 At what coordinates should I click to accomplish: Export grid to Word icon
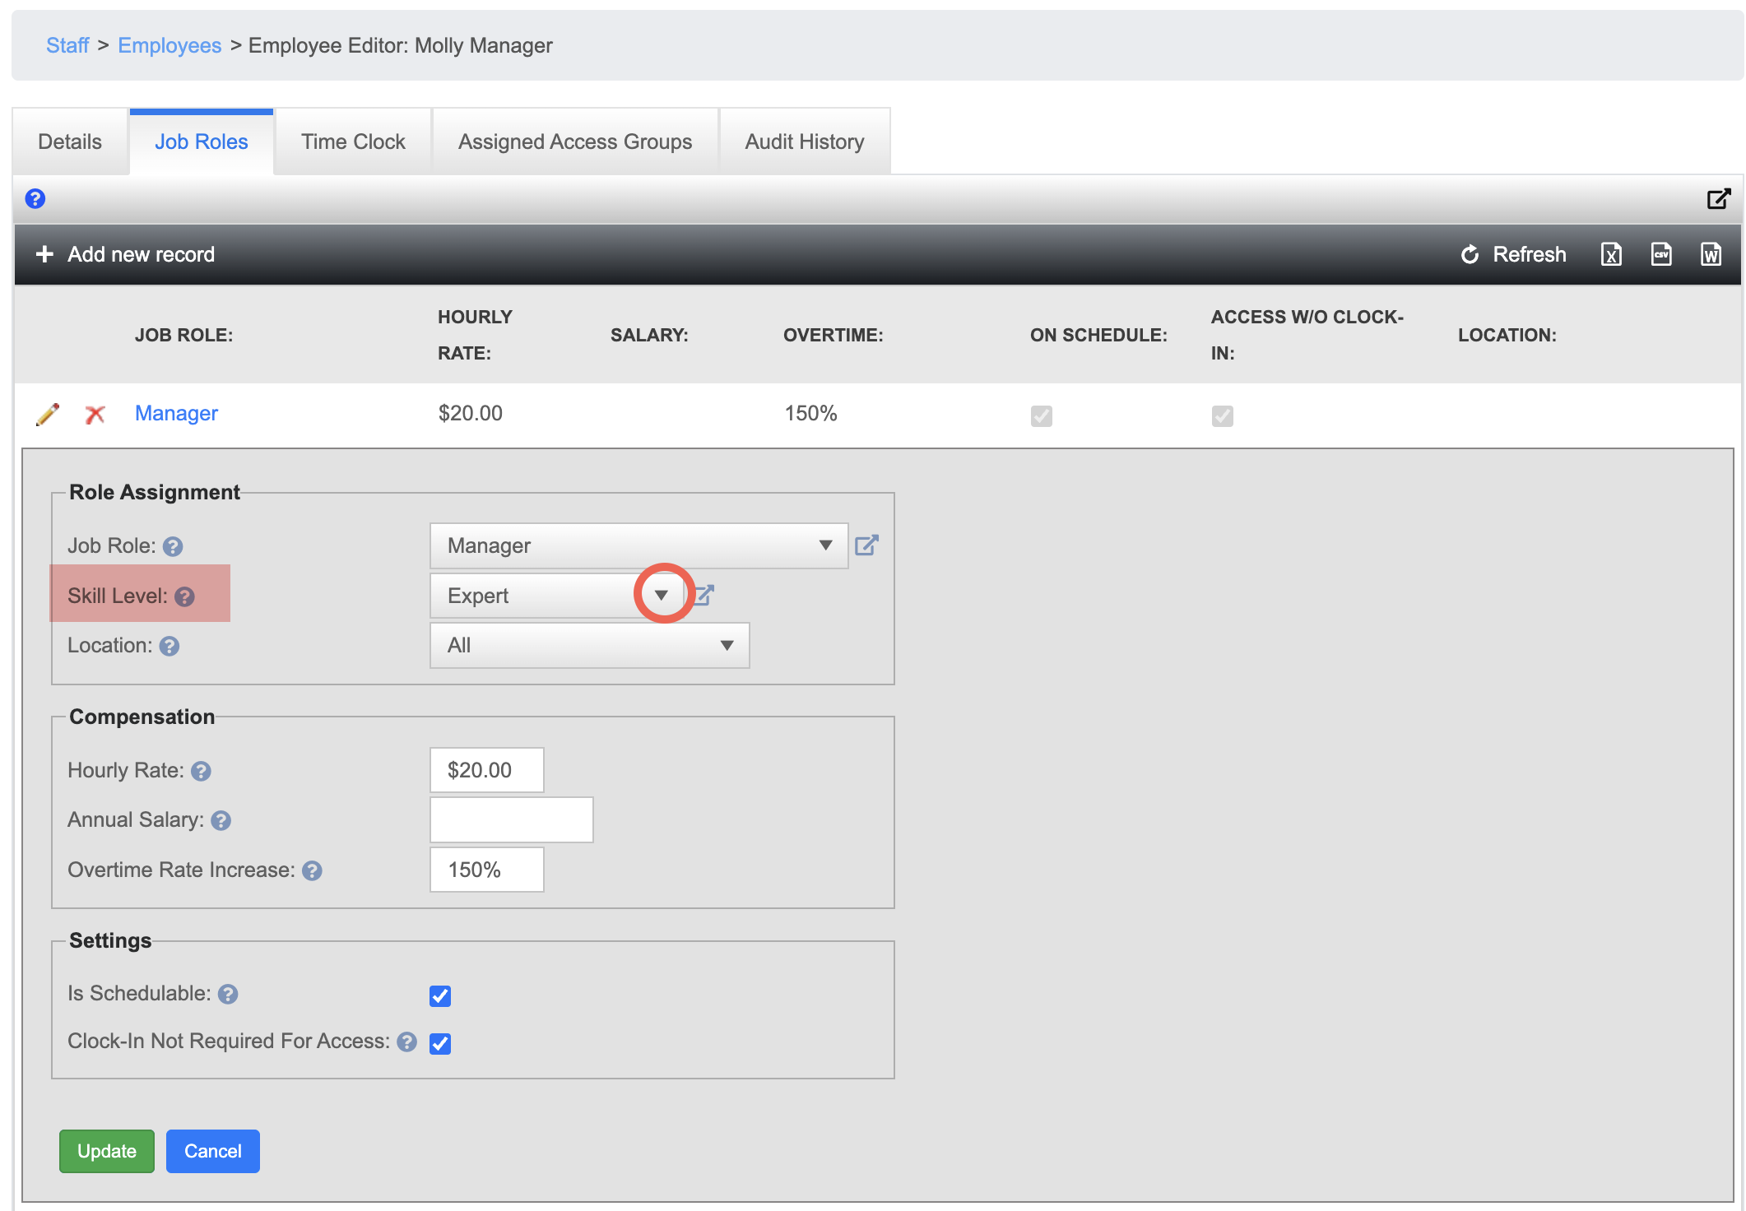[x=1711, y=255]
